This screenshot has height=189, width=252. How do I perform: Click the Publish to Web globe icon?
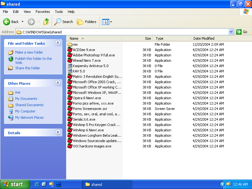11,59
